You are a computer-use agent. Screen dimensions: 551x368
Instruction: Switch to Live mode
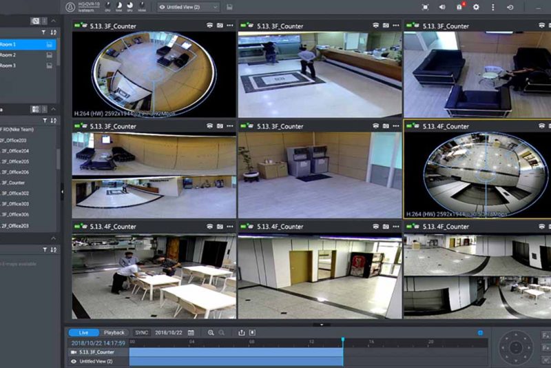[83, 332]
